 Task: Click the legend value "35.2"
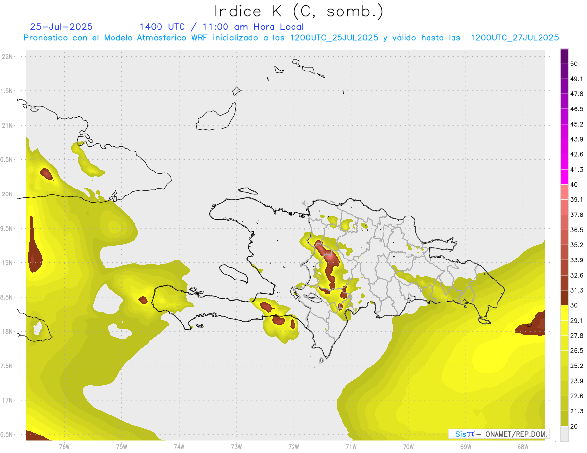(x=577, y=245)
